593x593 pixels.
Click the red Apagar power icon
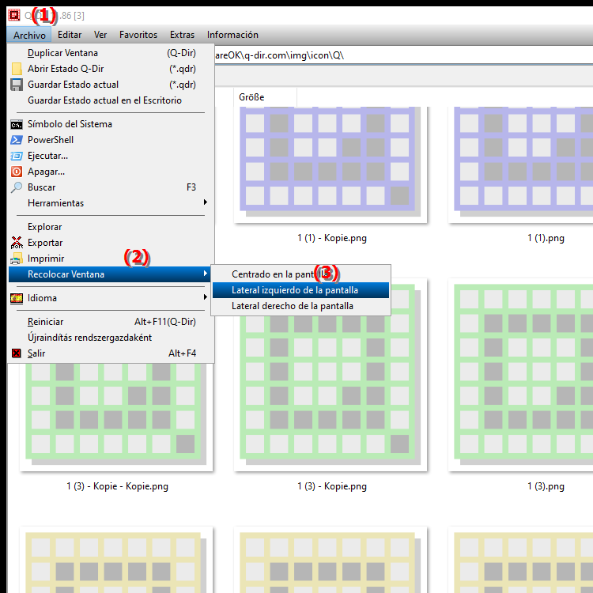pos(17,172)
